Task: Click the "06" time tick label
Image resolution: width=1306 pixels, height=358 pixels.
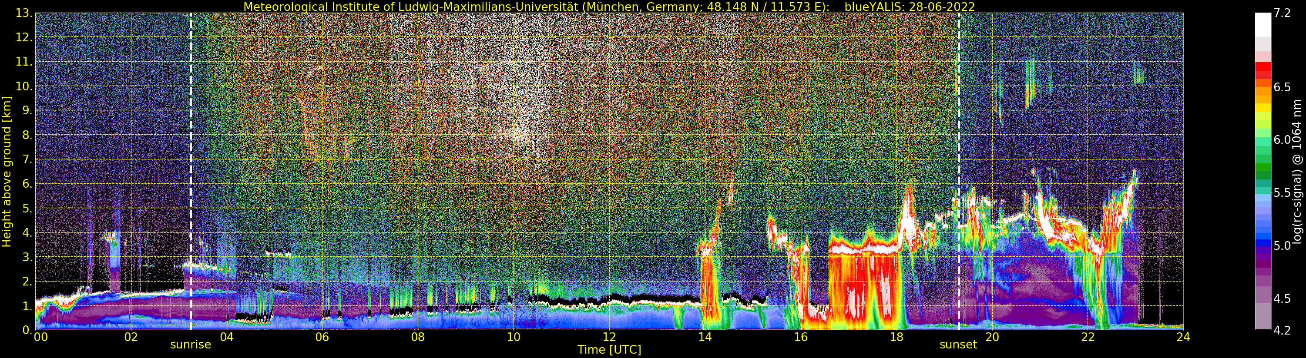Action: [322, 337]
